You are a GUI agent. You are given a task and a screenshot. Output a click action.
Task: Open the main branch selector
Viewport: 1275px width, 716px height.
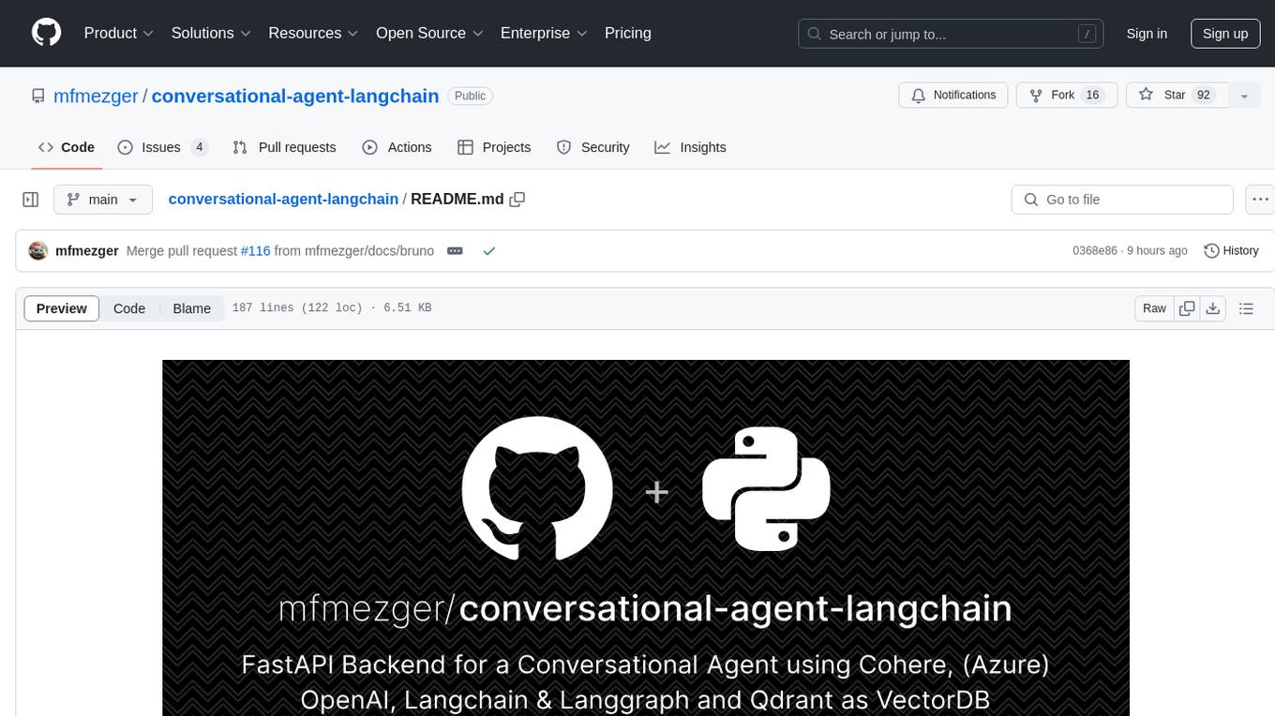coord(102,200)
